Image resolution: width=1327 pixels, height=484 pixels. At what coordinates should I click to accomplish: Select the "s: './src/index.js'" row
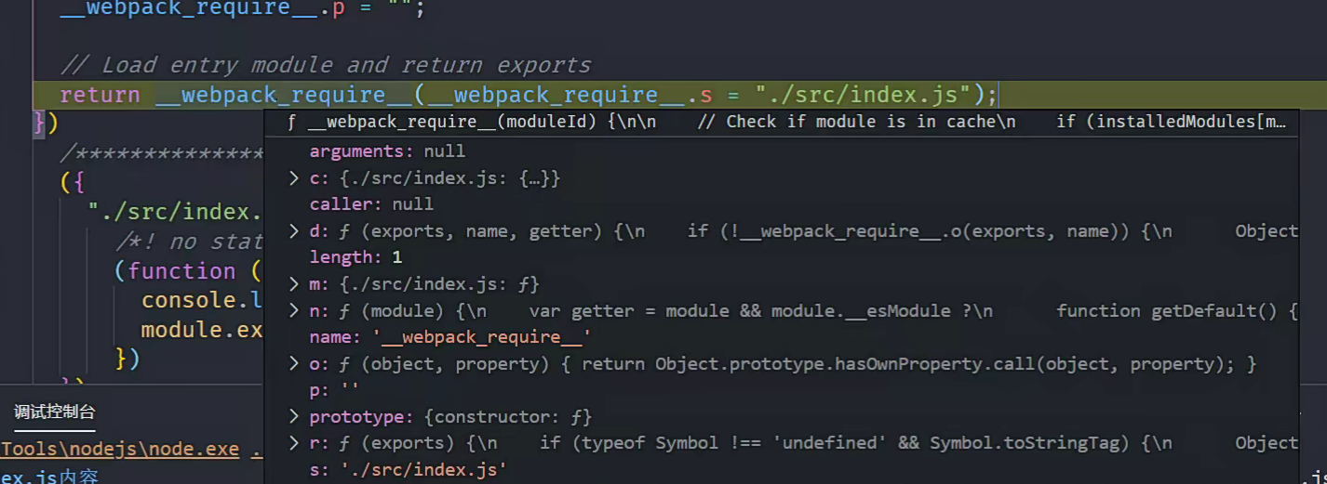click(408, 470)
